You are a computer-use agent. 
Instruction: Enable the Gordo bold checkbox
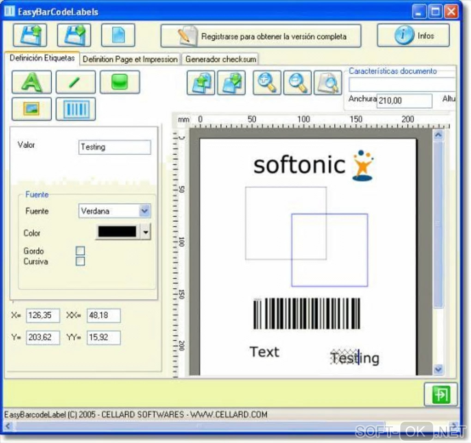80,251
